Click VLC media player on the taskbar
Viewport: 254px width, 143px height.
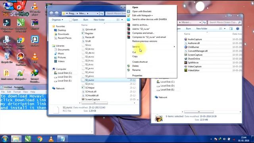51,139
